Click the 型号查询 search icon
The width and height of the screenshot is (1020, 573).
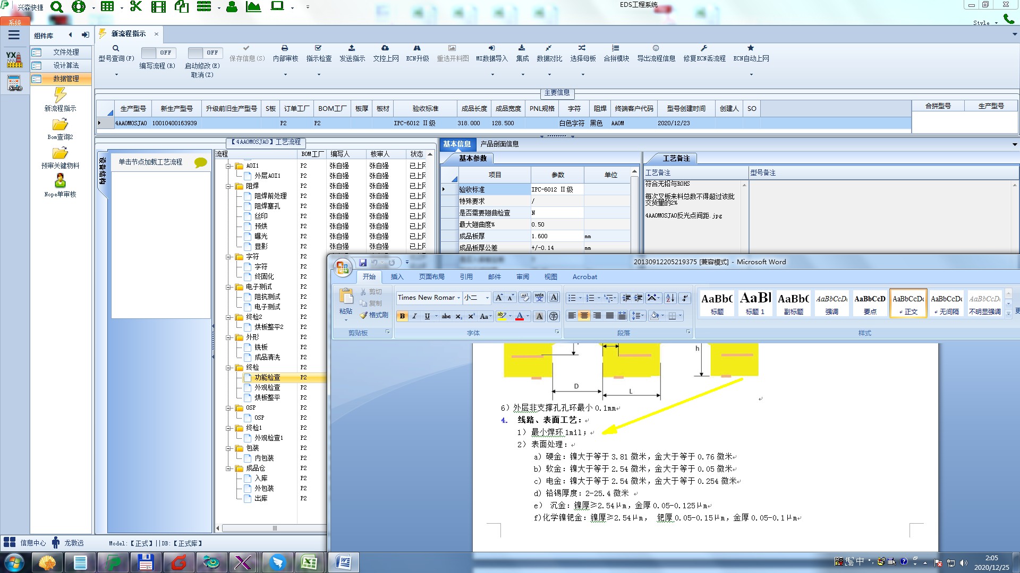[116, 48]
